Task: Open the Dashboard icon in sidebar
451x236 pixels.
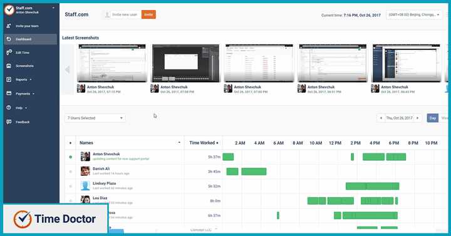Action: pos(9,39)
